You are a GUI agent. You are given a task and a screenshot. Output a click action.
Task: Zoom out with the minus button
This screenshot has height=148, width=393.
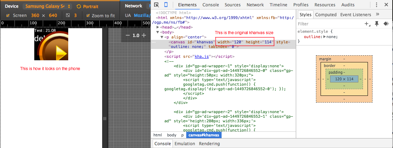click(x=128, y=36)
